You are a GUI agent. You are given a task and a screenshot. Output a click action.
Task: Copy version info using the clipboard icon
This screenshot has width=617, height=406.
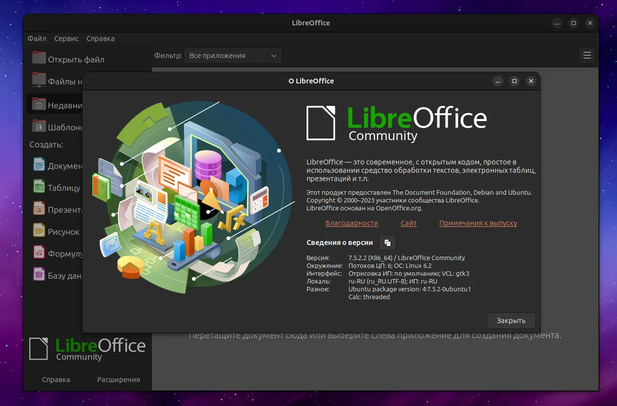coord(388,243)
